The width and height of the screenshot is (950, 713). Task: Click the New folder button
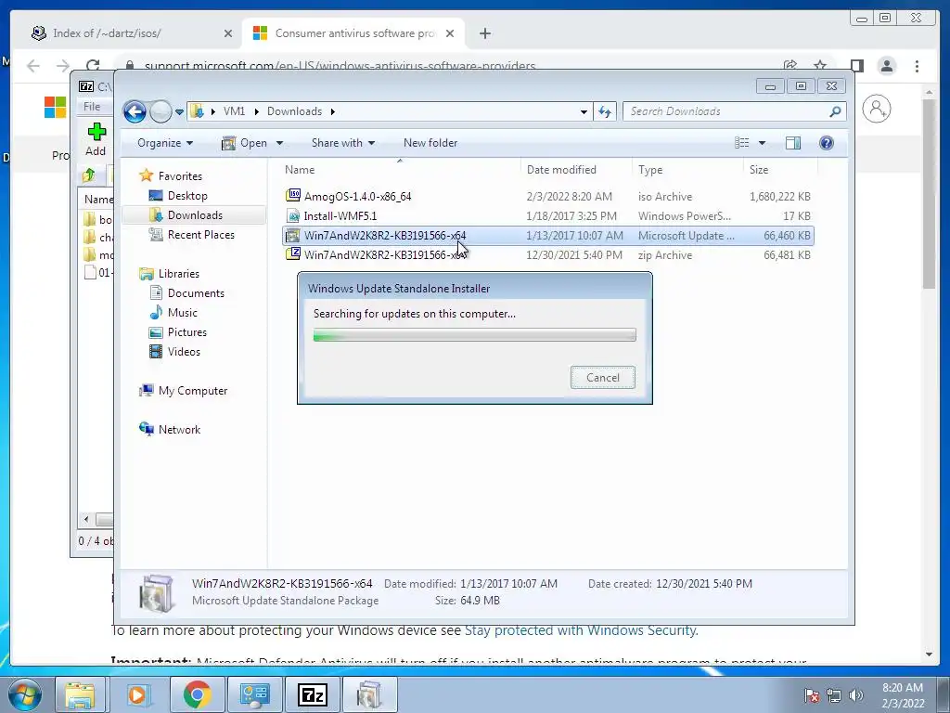click(x=430, y=143)
